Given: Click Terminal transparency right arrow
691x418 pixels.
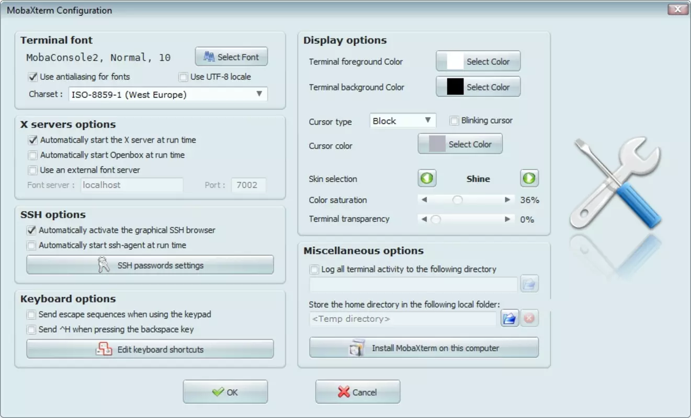Looking at the screenshot, I should click(x=507, y=219).
